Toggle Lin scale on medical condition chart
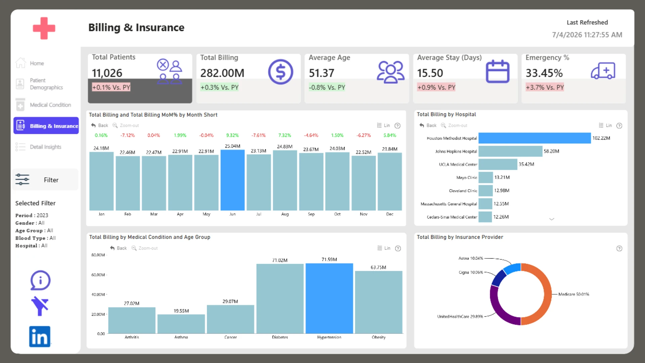 pos(384,248)
